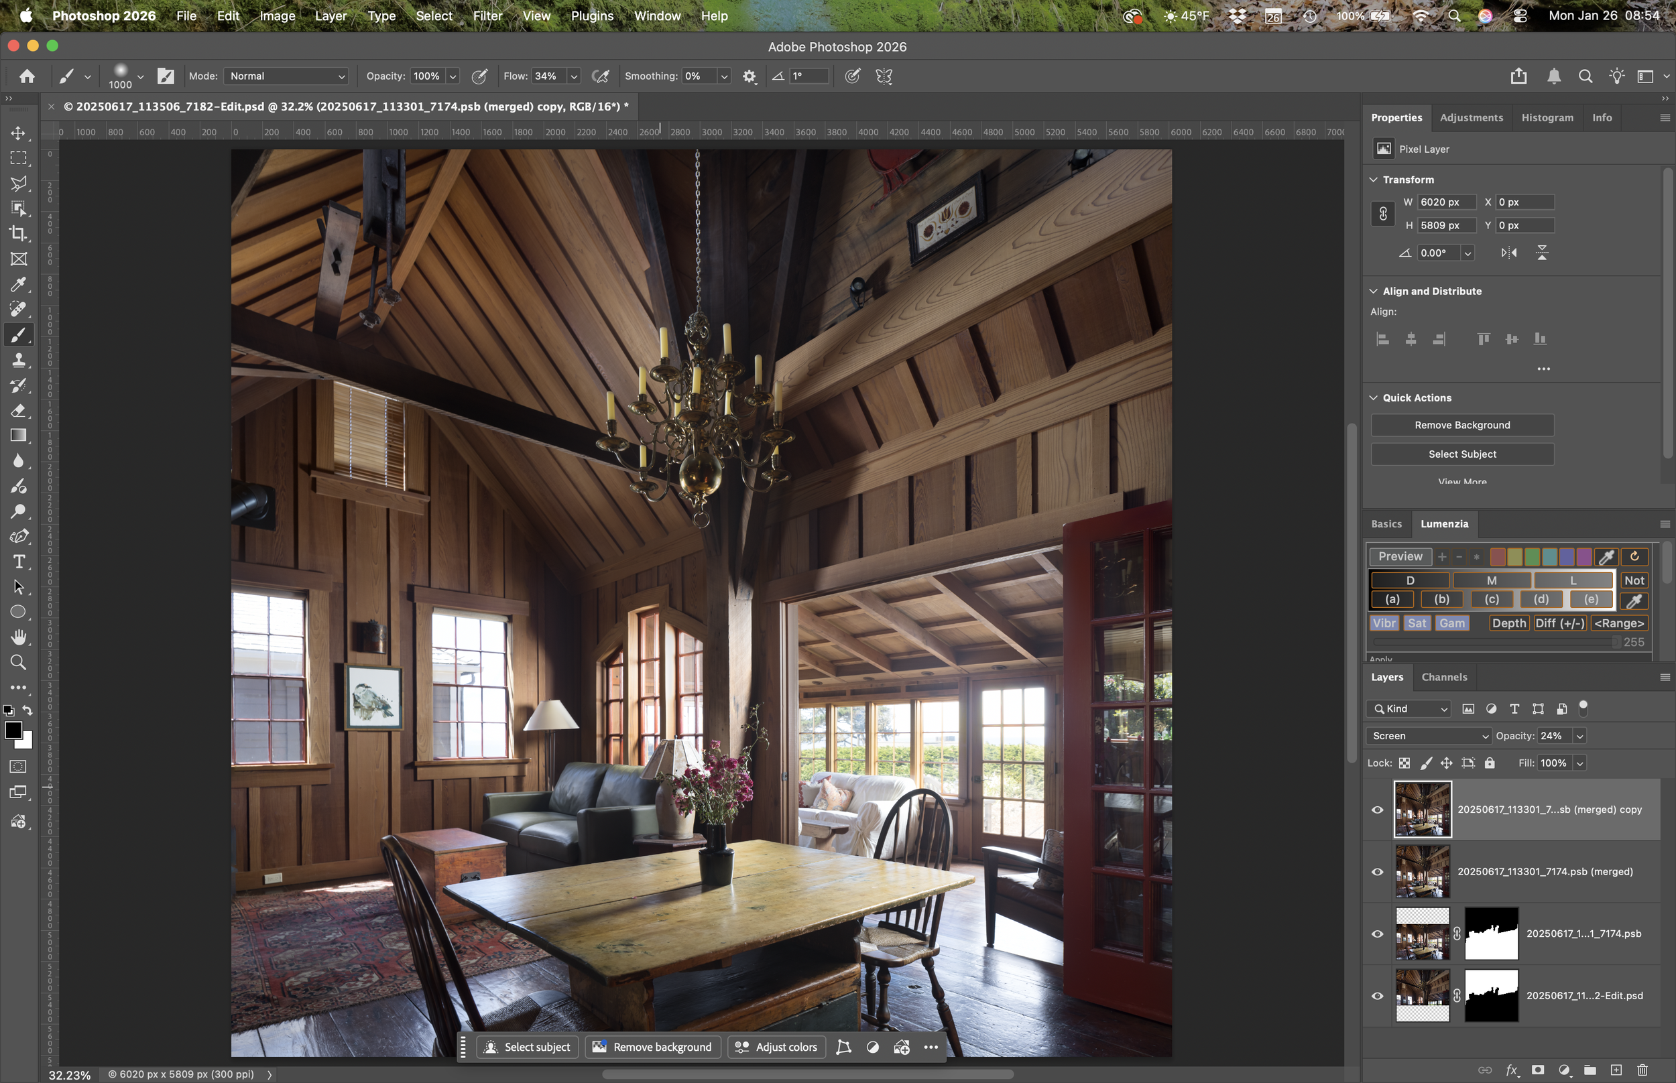Click the foreground color swatch
Viewport: 1676px width, 1083px height.
13,730
